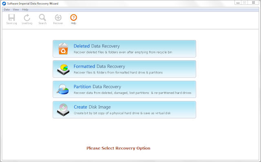Open the Help menu in menu bar
Viewport: 261px width, 162px height.
click(25, 9)
